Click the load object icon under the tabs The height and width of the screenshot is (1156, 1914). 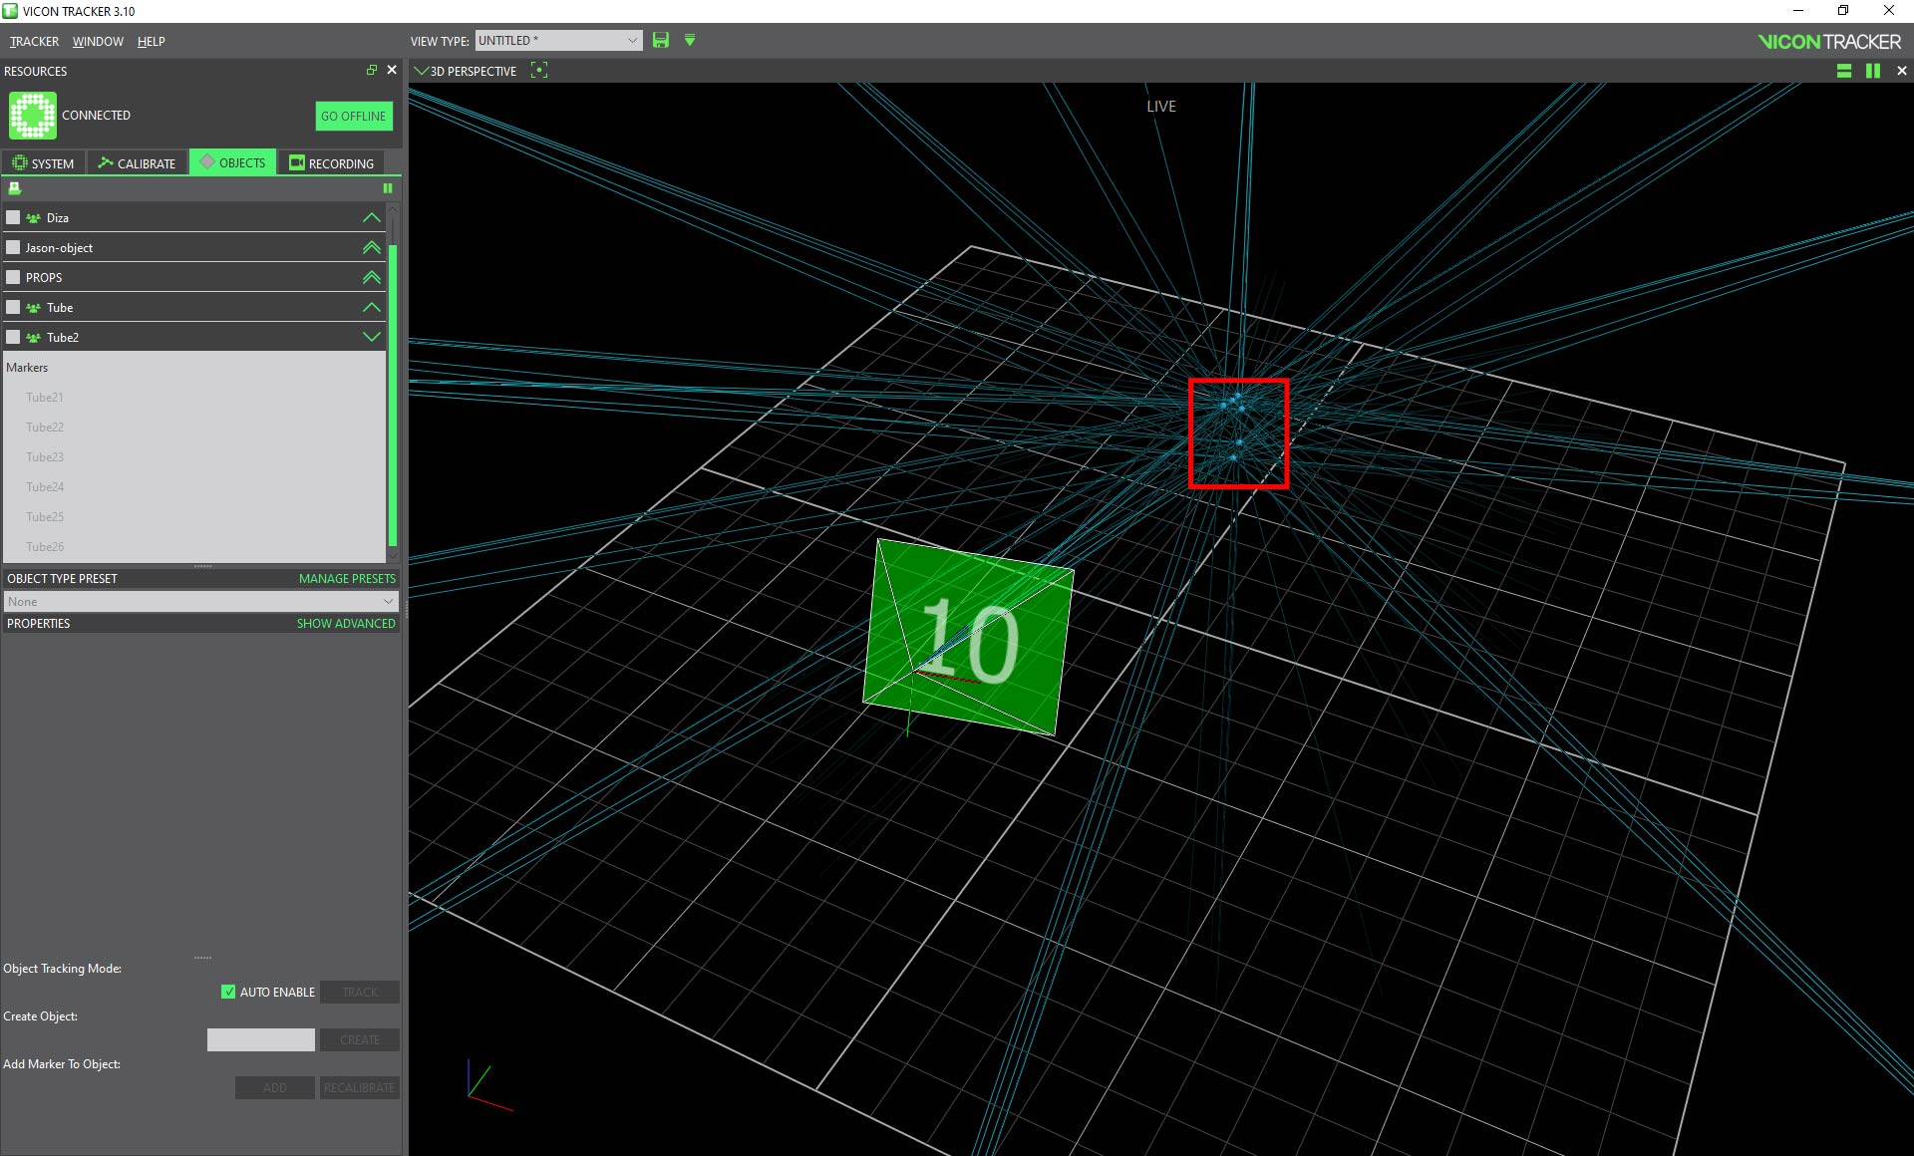(x=15, y=188)
